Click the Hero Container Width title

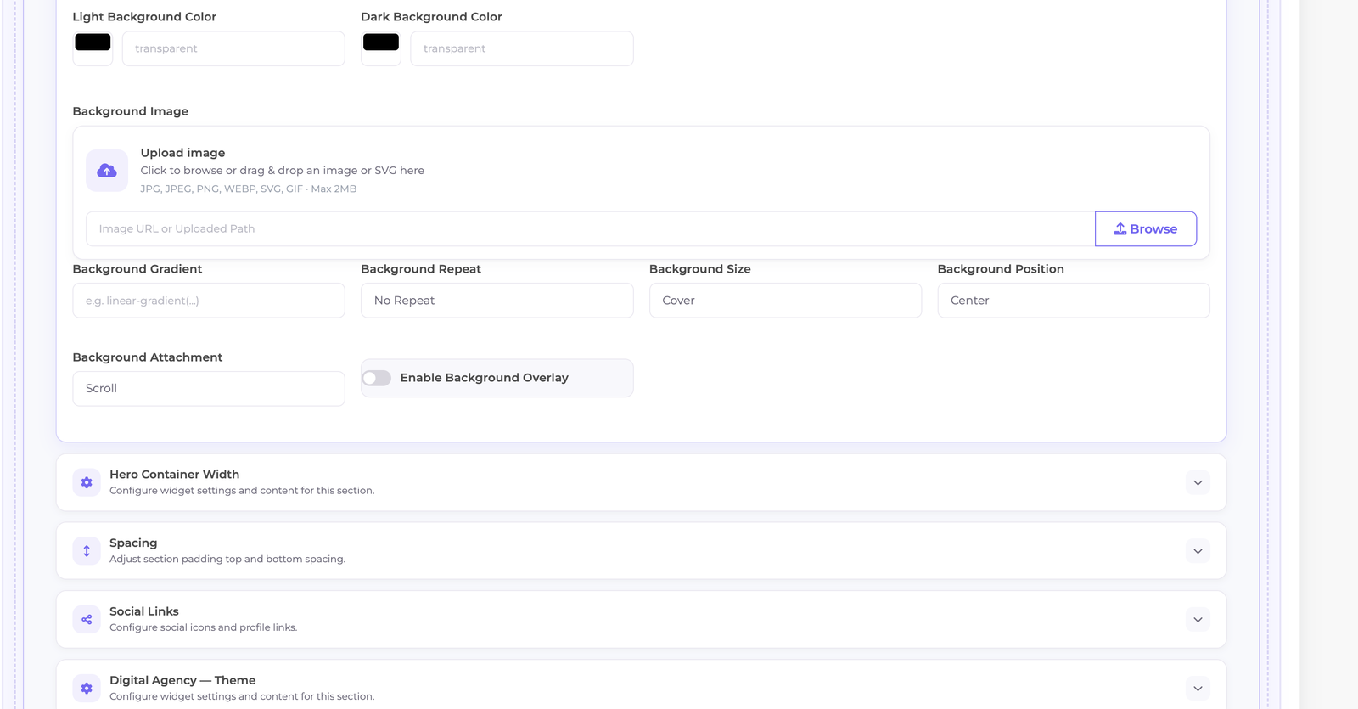(x=174, y=475)
